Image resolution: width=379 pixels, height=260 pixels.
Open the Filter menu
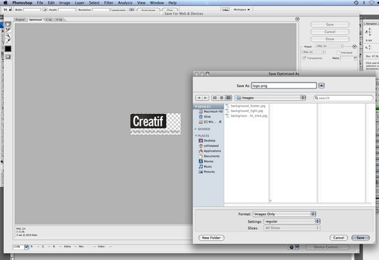[109, 3]
